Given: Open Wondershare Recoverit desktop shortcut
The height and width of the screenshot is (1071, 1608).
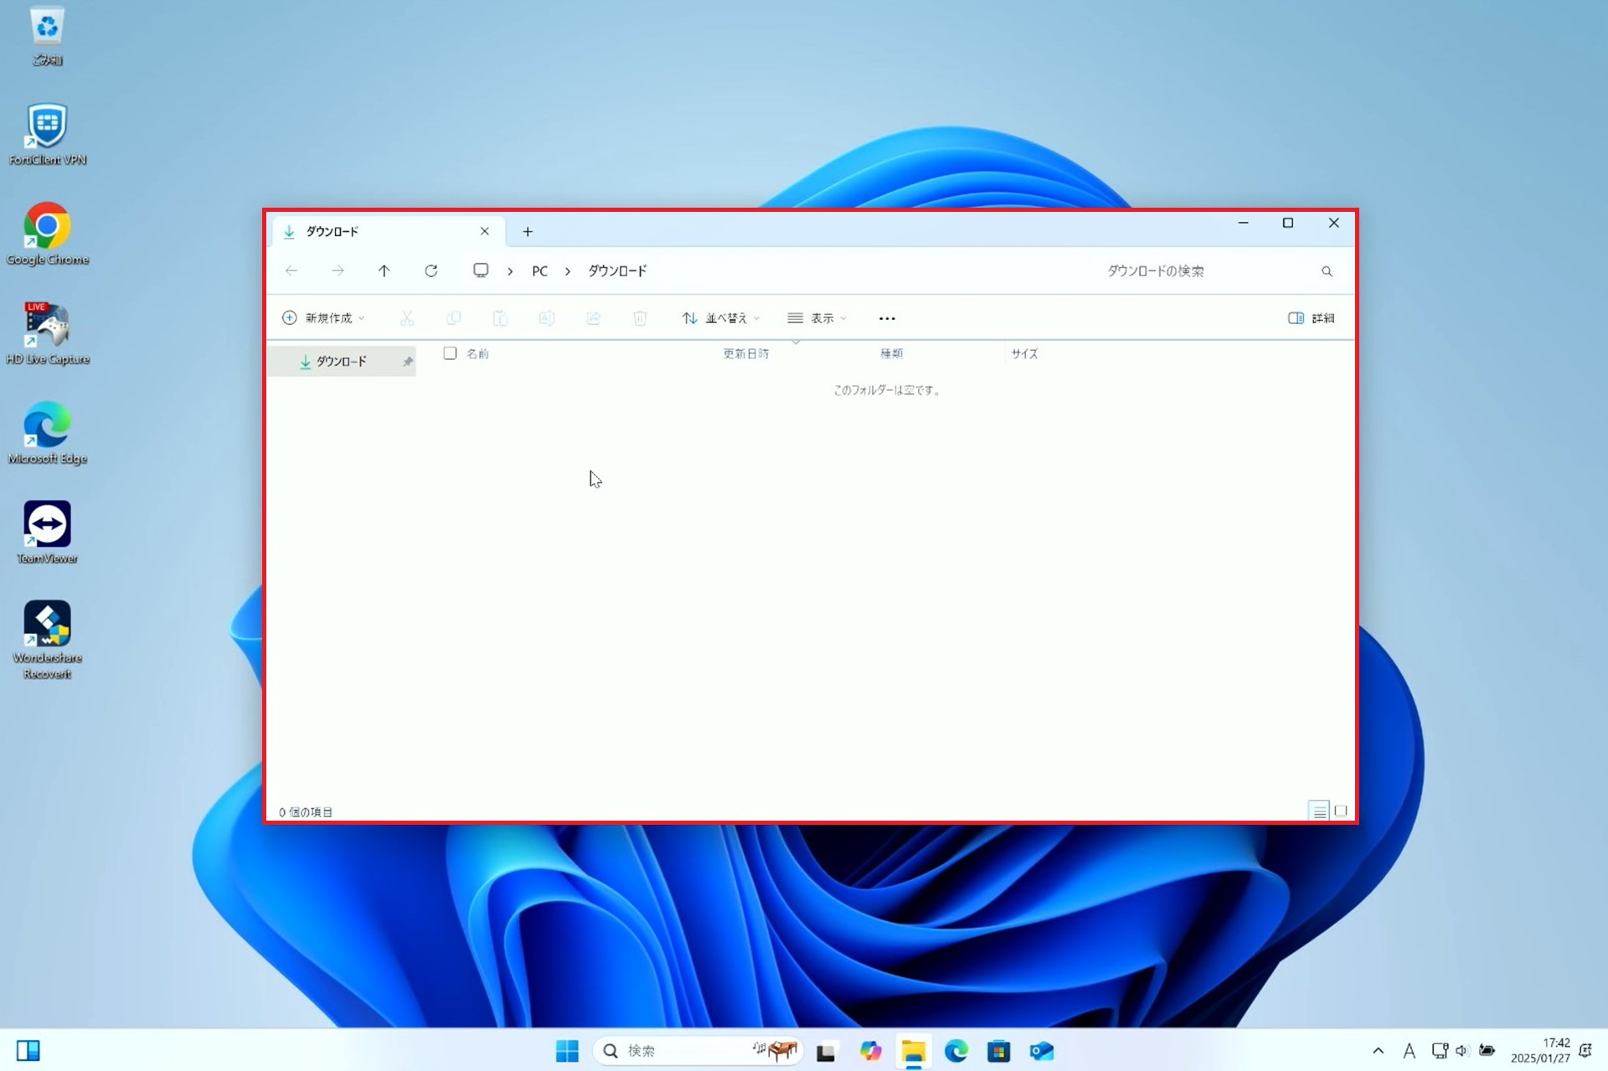Looking at the screenshot, I should [47, 640].
